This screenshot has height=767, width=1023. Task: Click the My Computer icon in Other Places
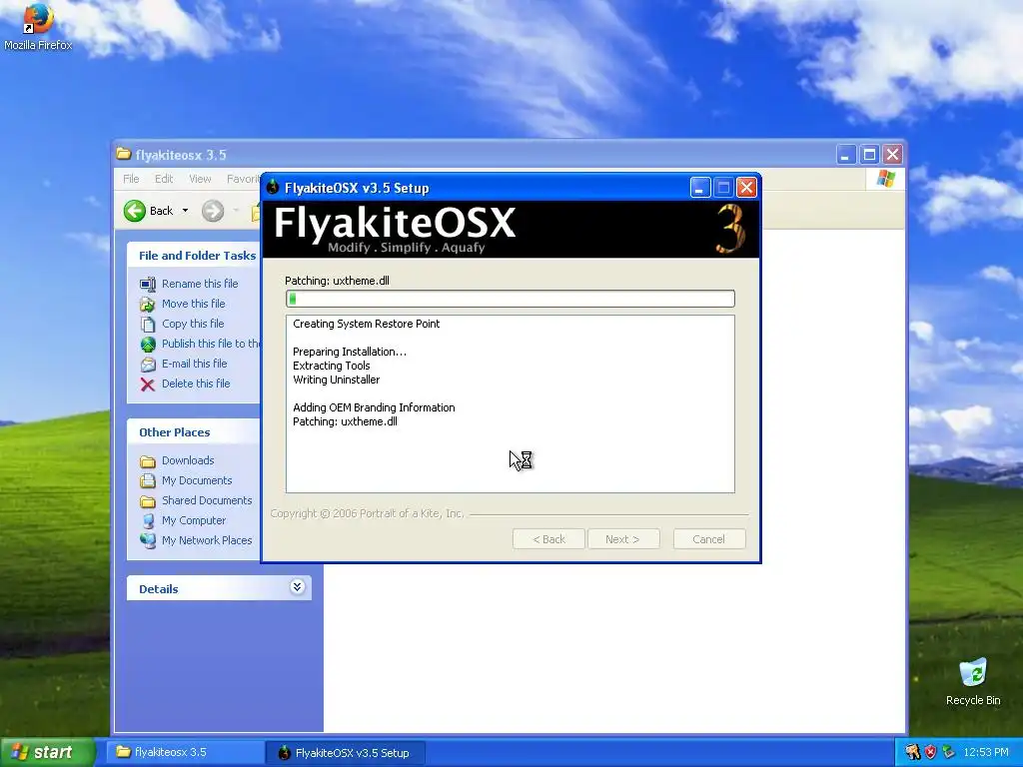148,520
